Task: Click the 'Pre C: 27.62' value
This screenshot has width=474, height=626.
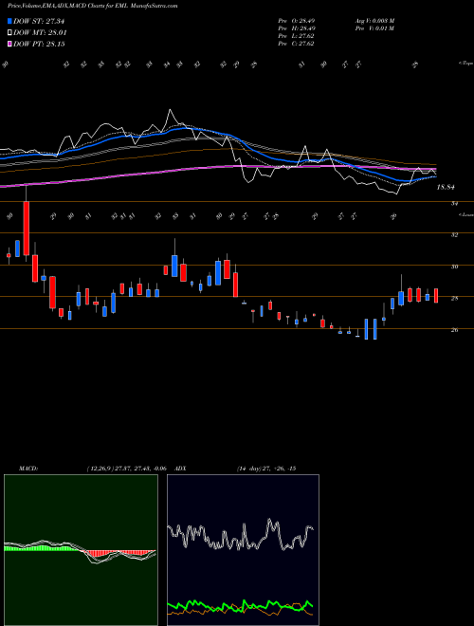Action: (296, 44)
